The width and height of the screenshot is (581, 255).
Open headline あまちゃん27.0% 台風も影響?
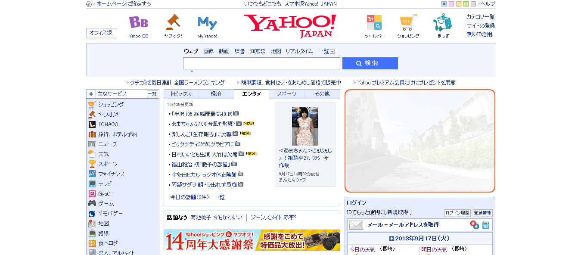pos(203,124)
